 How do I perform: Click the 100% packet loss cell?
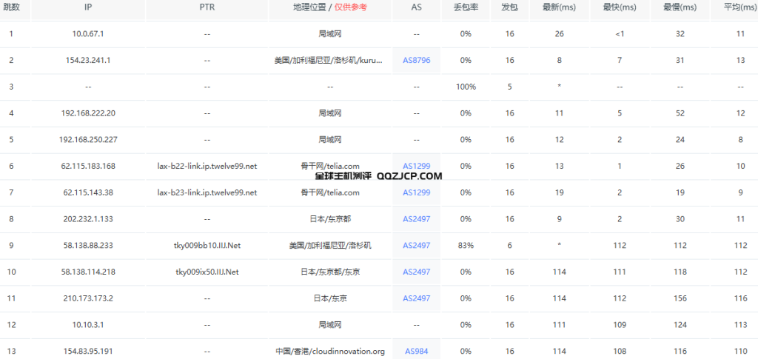click(466, 87)
